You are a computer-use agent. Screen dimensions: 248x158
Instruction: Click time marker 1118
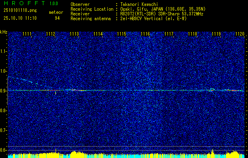point(192,34)
